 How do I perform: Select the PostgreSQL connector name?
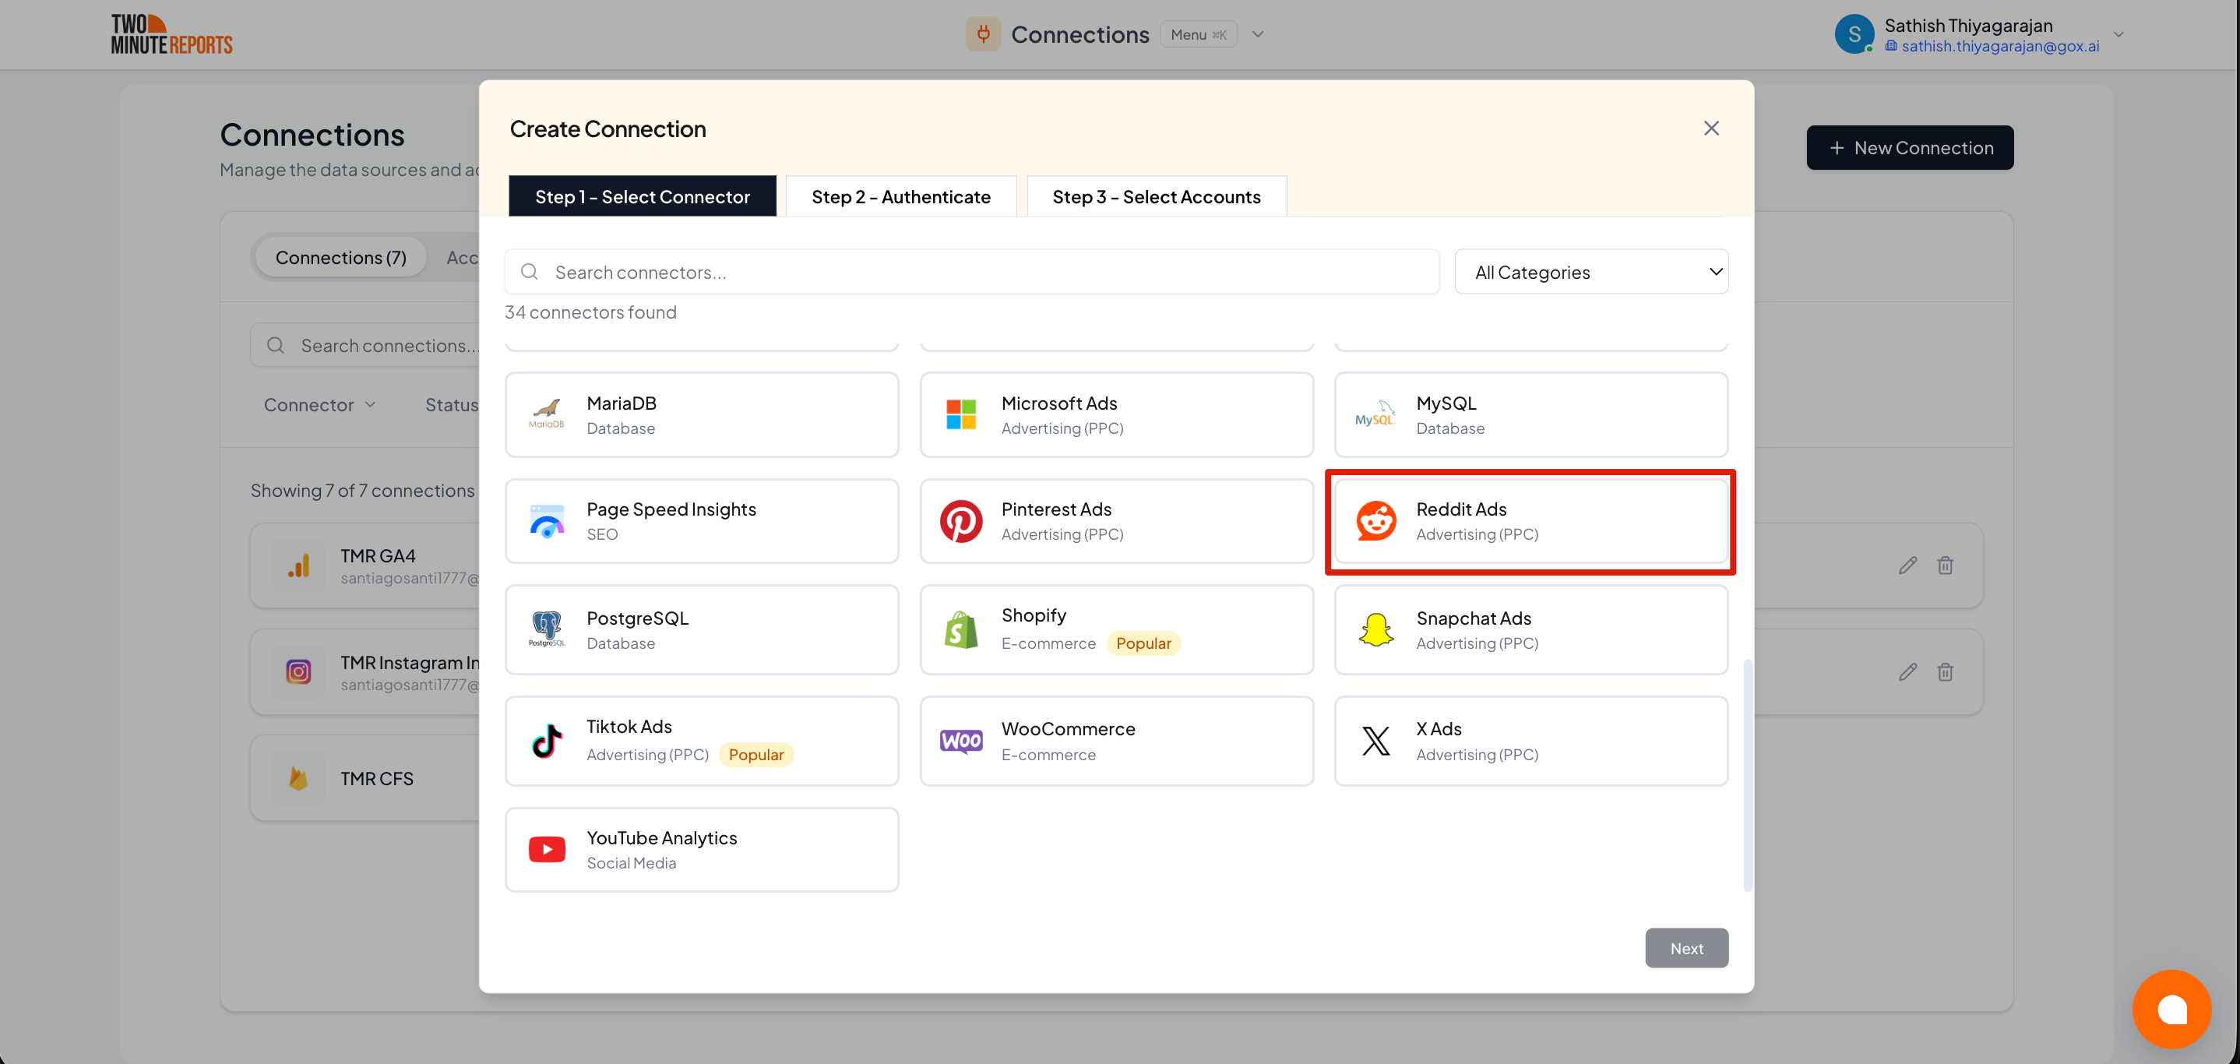(637, 618)
